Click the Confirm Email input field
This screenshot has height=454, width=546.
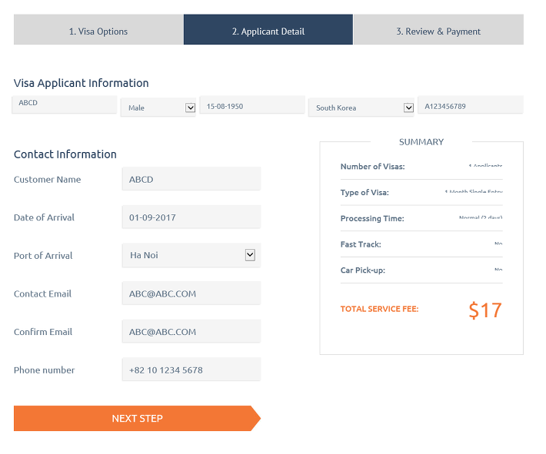pos(191,331)
